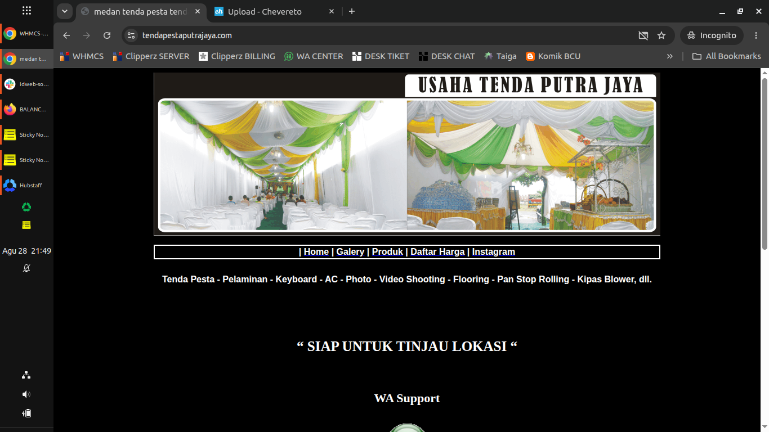Open the Galery navigation link
Image resolution: width=769 pixels, height=432 pixels.
pyautogui.click(x=350, y=252)
